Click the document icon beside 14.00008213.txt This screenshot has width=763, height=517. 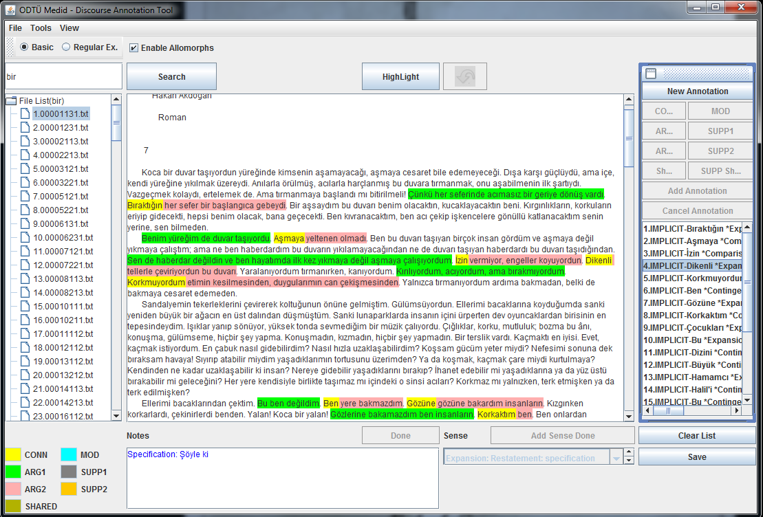(25, 292)
